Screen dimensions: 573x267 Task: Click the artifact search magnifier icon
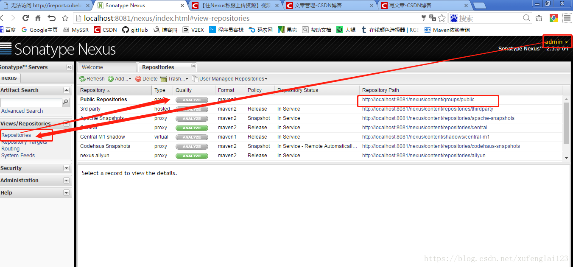coord(66,102)
